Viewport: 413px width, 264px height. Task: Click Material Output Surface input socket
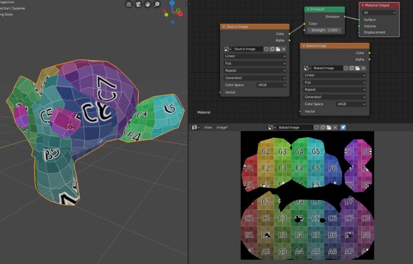pyautogui.click(x=359, y=20)
